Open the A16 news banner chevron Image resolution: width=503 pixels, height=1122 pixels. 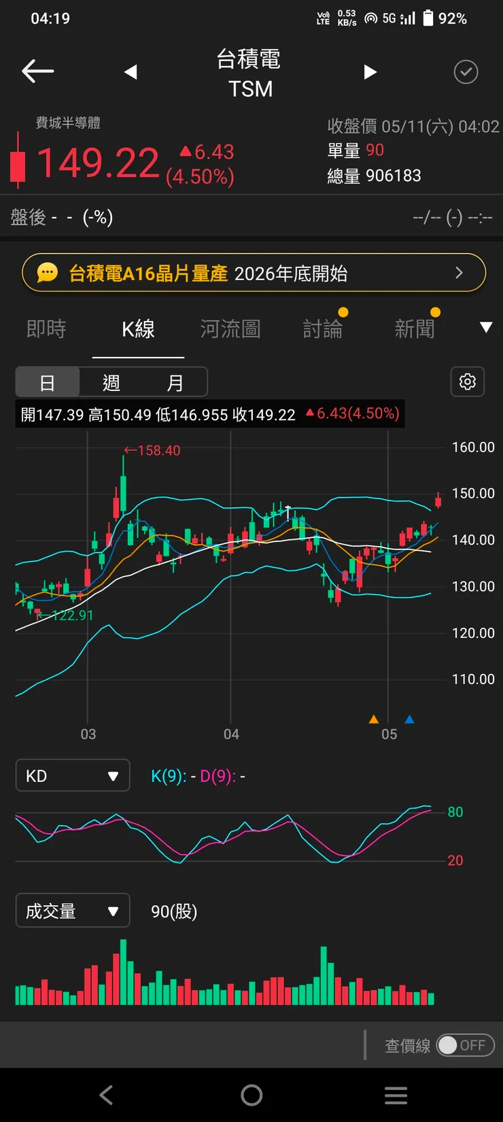[459, 273]
